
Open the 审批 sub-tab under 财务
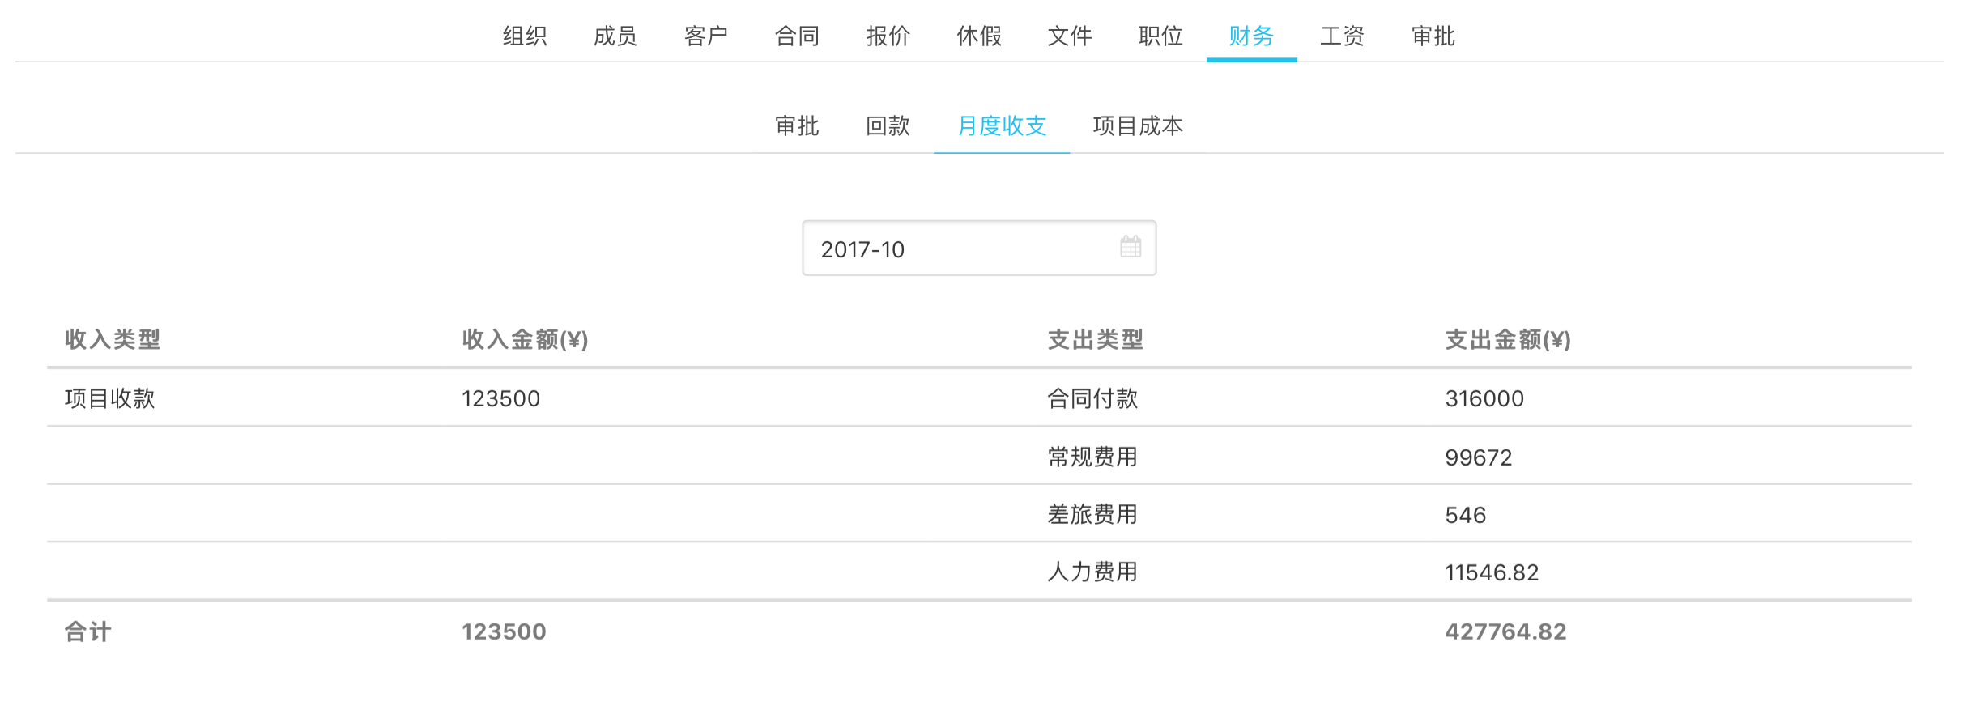797,126
